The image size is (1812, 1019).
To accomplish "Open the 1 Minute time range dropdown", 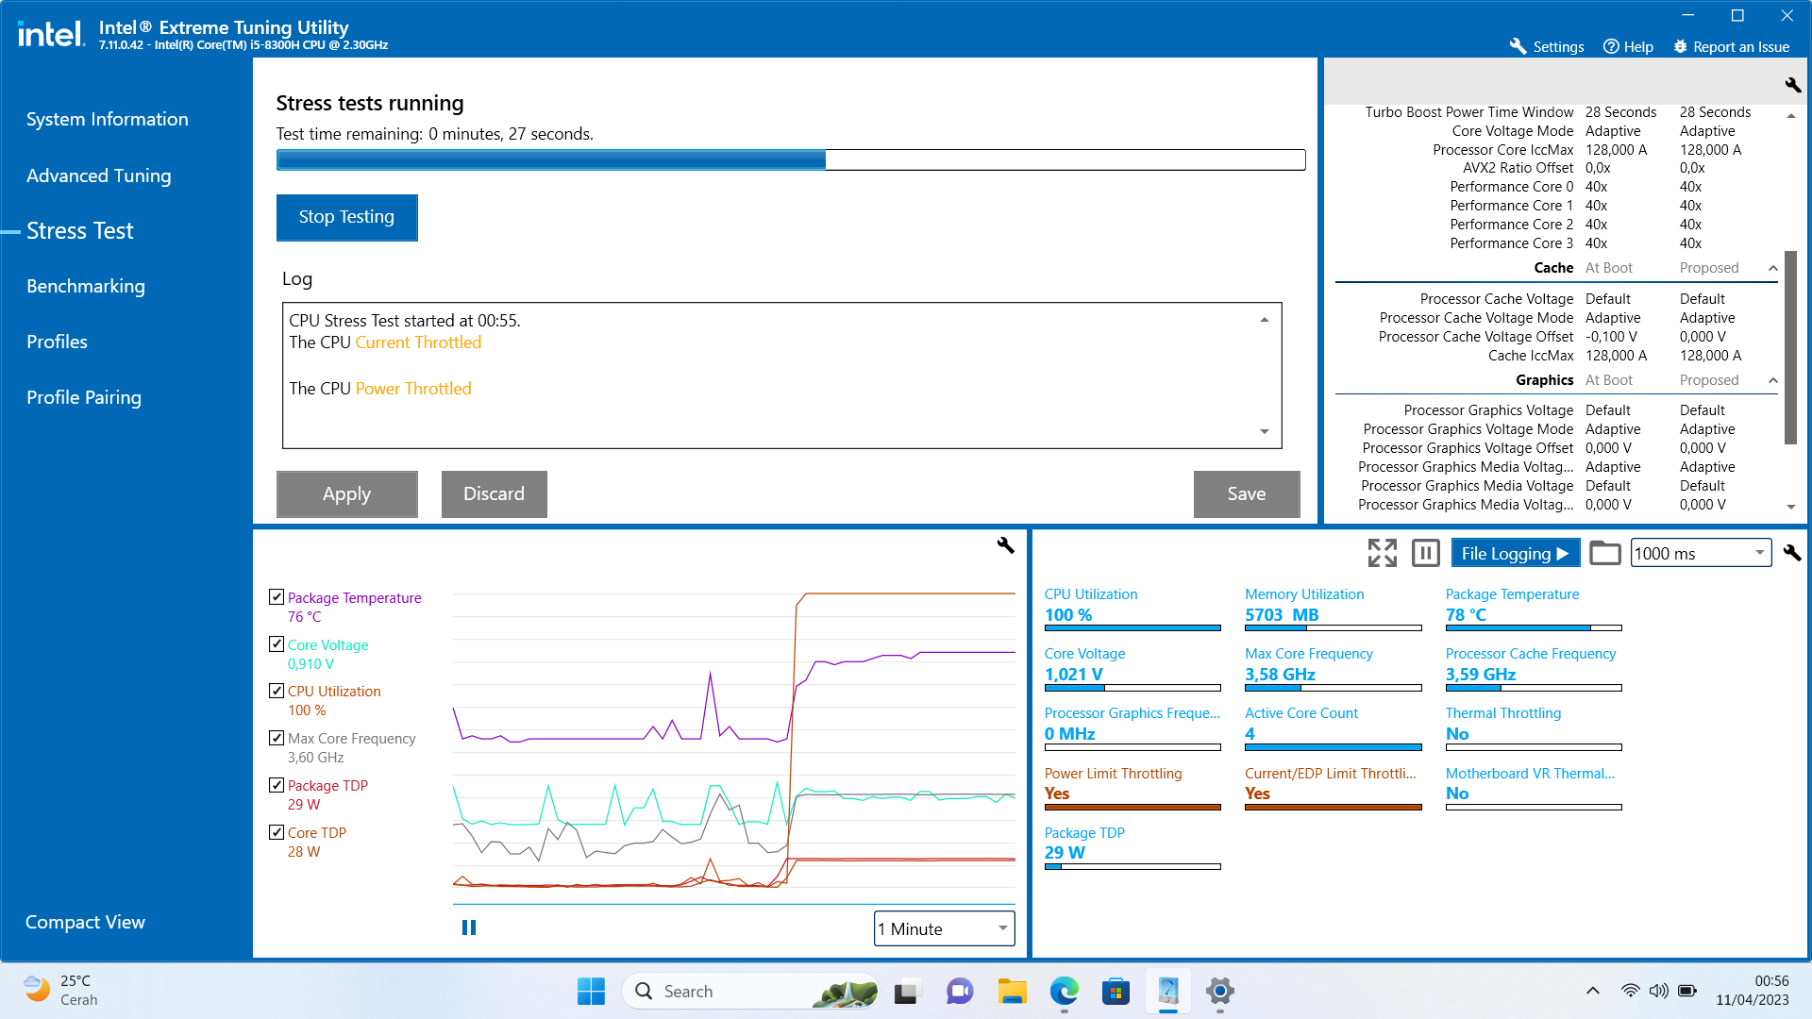I will click(x=944, y=928).
